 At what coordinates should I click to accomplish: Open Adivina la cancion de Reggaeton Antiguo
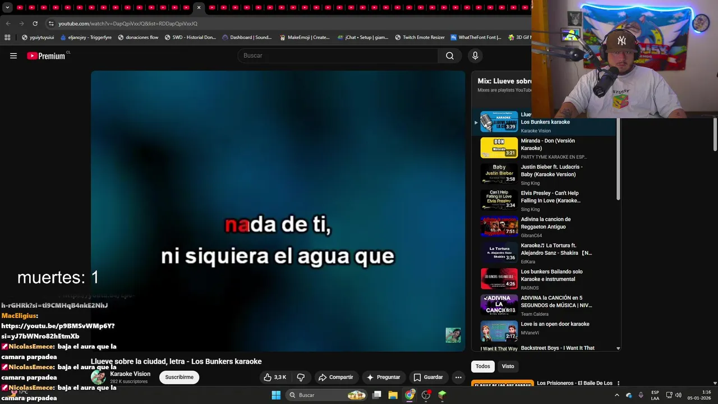546,223
